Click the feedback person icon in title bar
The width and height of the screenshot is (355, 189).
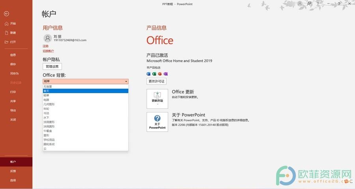click(309, 4)
